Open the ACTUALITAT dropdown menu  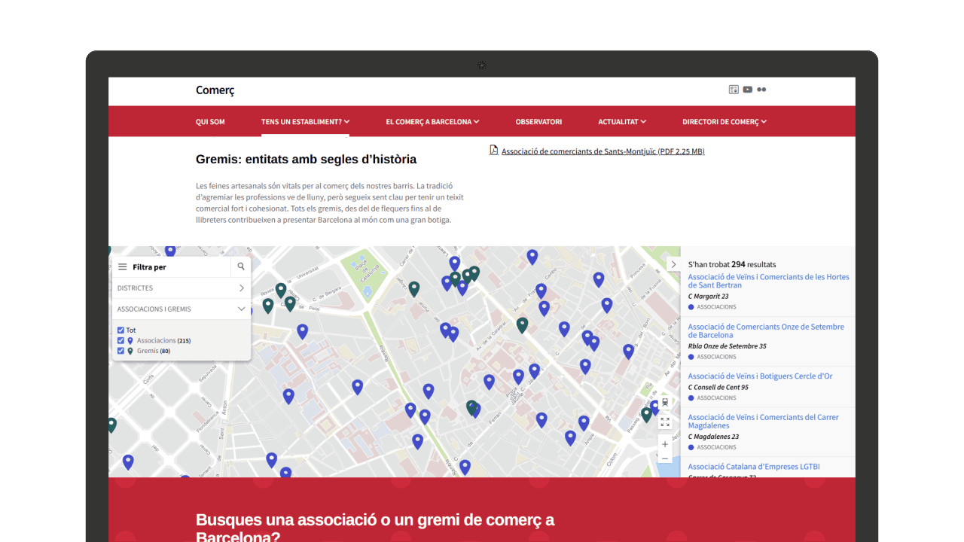point(621,121)
